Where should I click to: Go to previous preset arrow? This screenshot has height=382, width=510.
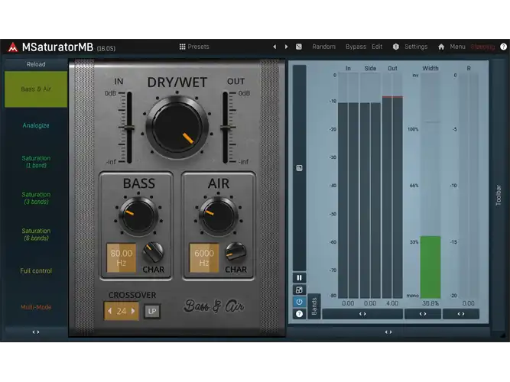(x=274, y=47)
